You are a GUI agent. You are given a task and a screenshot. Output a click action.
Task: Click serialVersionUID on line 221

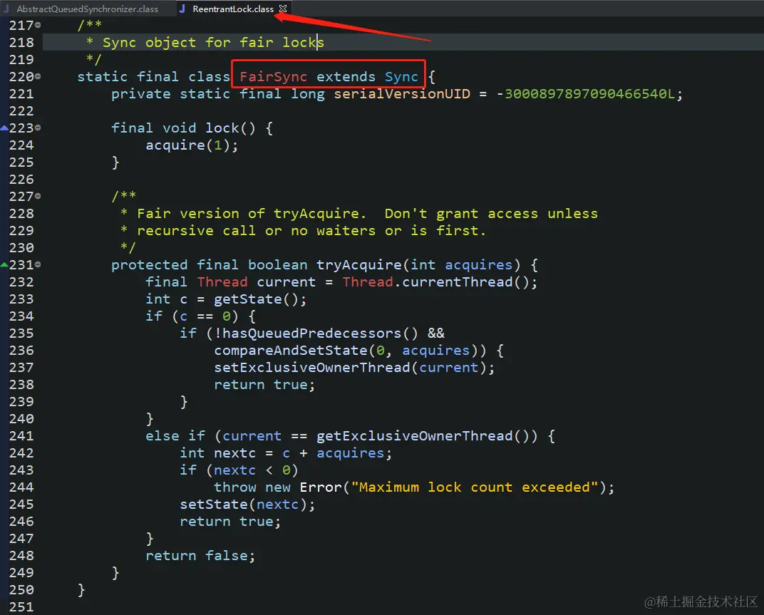coord(402,93)
